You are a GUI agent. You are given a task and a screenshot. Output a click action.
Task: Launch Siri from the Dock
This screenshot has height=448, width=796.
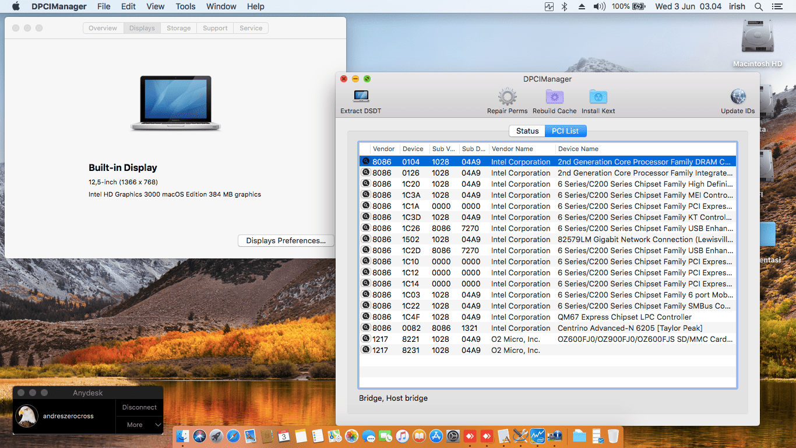coord(200,436)
